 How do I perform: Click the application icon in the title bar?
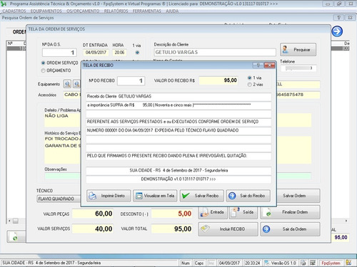pos(4,4)
